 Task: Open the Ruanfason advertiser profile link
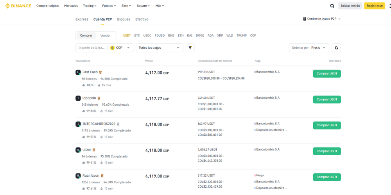click(x=91, y=175)
